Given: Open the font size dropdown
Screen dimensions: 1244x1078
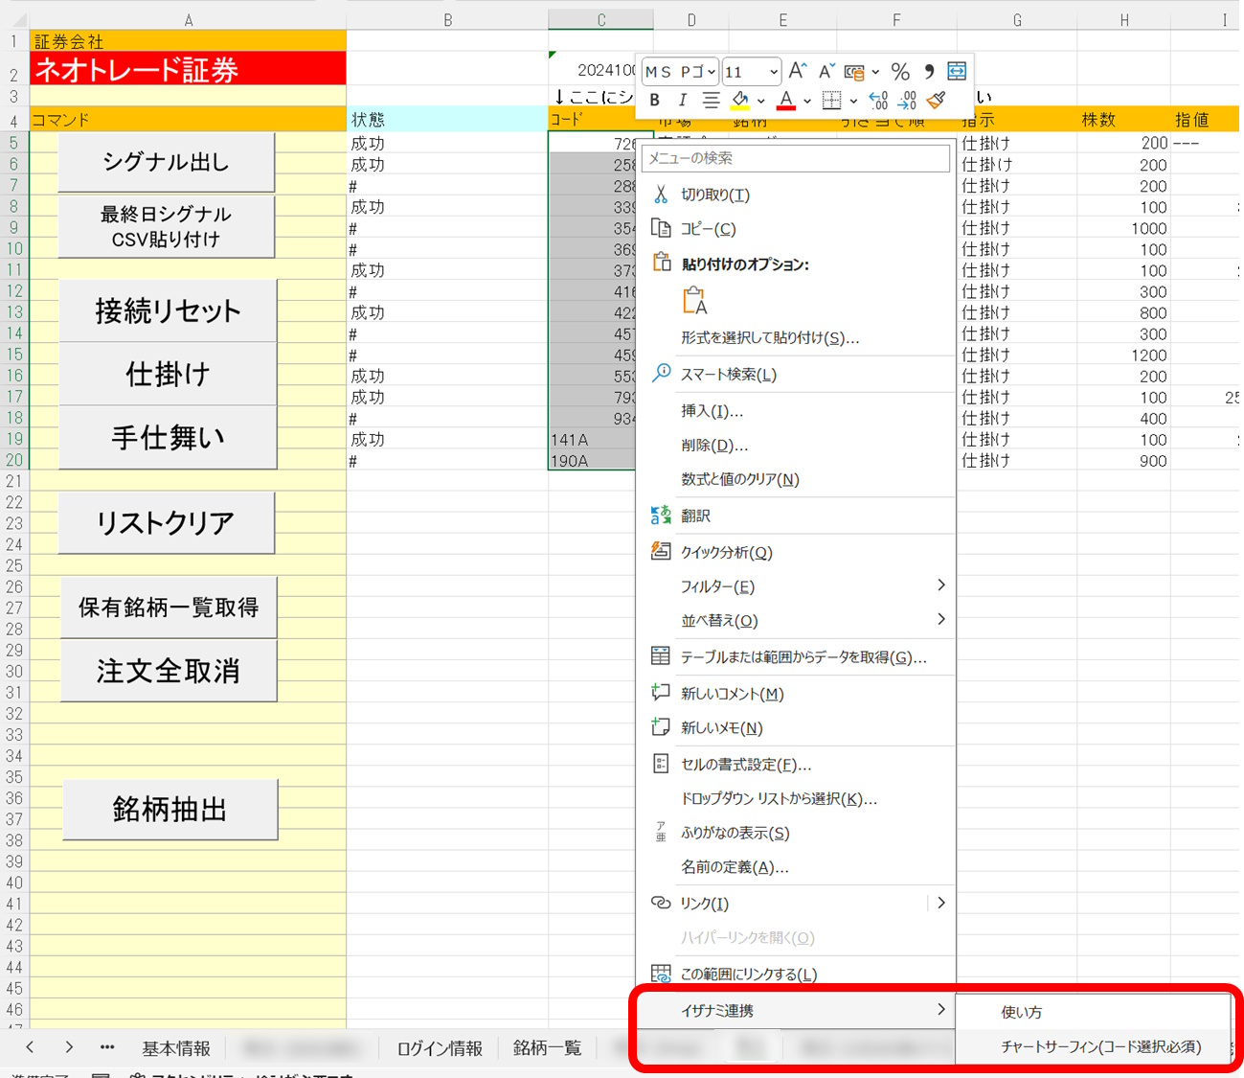Looking at the screenshot, I should pyautogui.click(x=774, y=72).
